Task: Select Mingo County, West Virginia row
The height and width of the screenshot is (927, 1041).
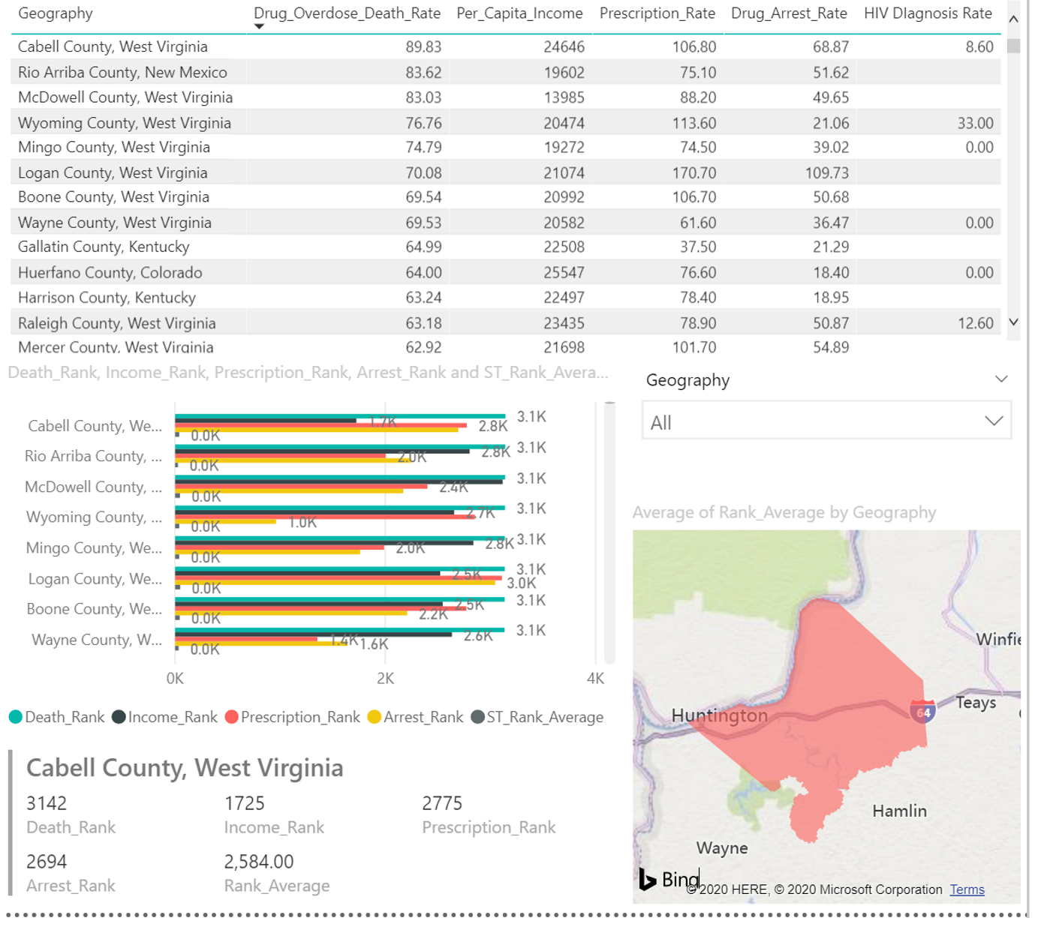Action: [505, 147]
